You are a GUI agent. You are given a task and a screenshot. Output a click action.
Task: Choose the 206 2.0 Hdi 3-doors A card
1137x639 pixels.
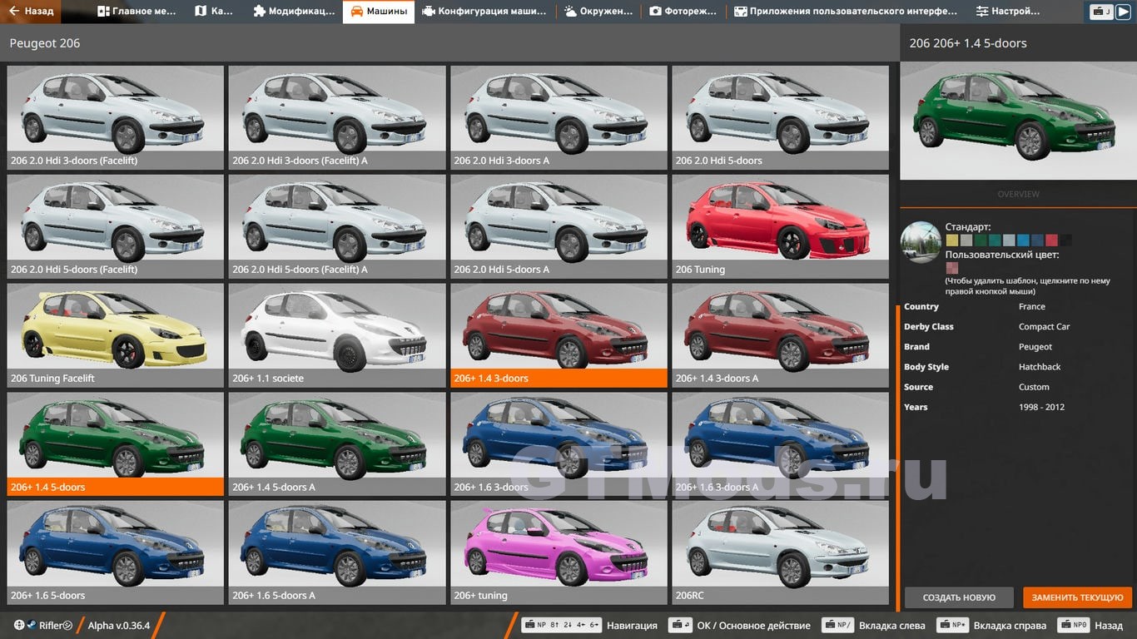[559, 117]
